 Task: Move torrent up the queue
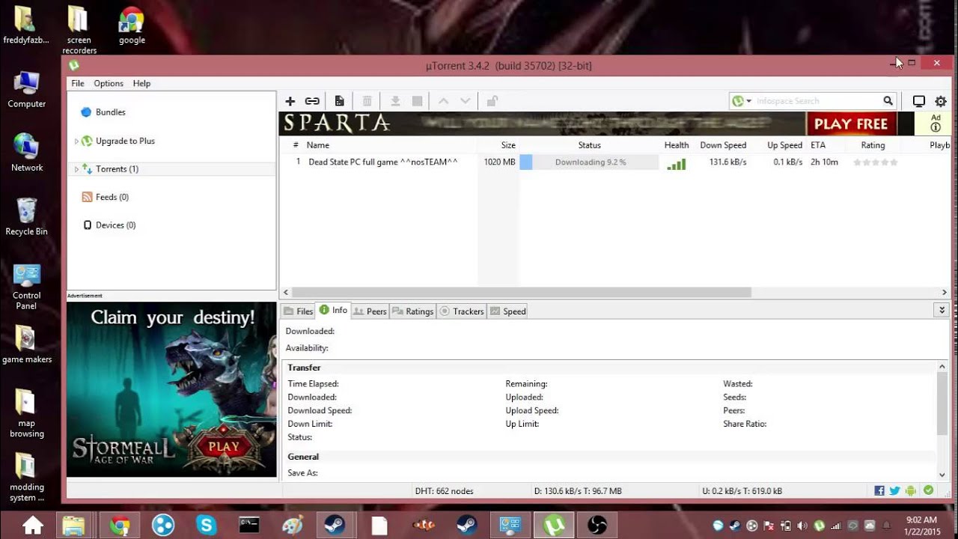pyautogui.click(x=443, y=101)
